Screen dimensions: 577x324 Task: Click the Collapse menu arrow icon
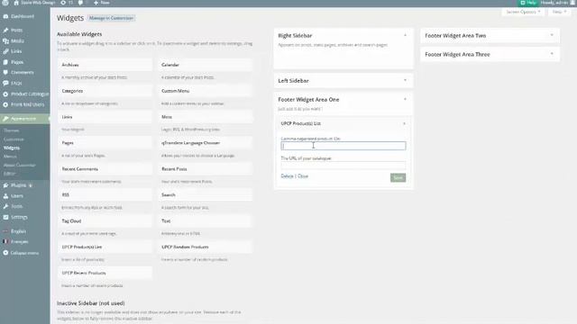pyautogui.click(x=5, y=253)
